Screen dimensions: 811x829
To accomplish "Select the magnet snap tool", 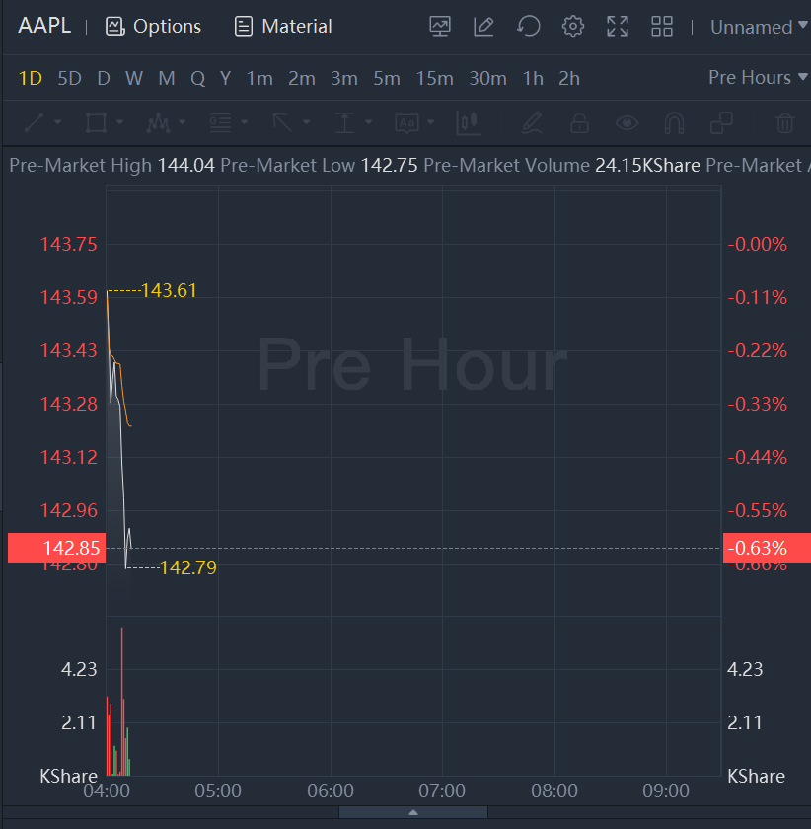I will point(674,123).
